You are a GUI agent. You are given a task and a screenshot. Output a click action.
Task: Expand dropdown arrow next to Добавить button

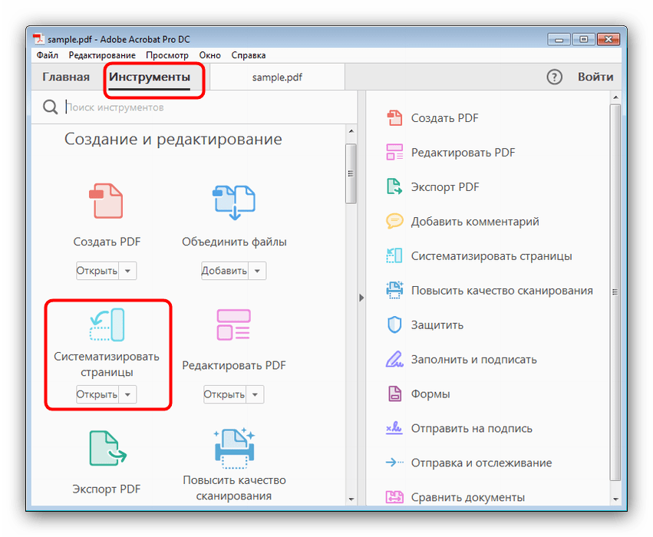(258, 271)
